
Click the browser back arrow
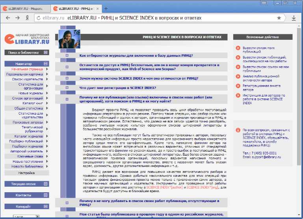point(8,18)
